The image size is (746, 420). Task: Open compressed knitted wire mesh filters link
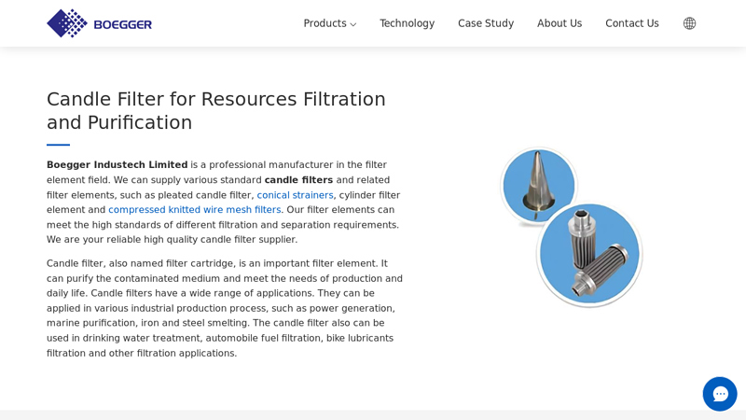(194, 210)
